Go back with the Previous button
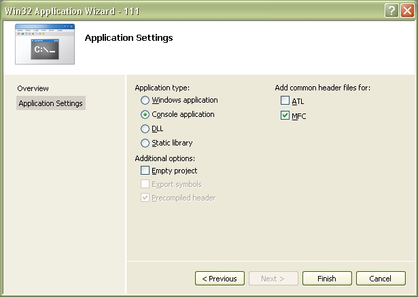Image resolution: width=418 pixels, height=297 pixels. tap(220, 279)
